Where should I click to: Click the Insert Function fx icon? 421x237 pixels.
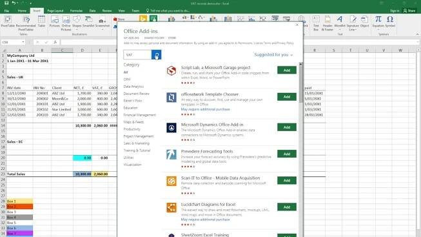(55, 42)
